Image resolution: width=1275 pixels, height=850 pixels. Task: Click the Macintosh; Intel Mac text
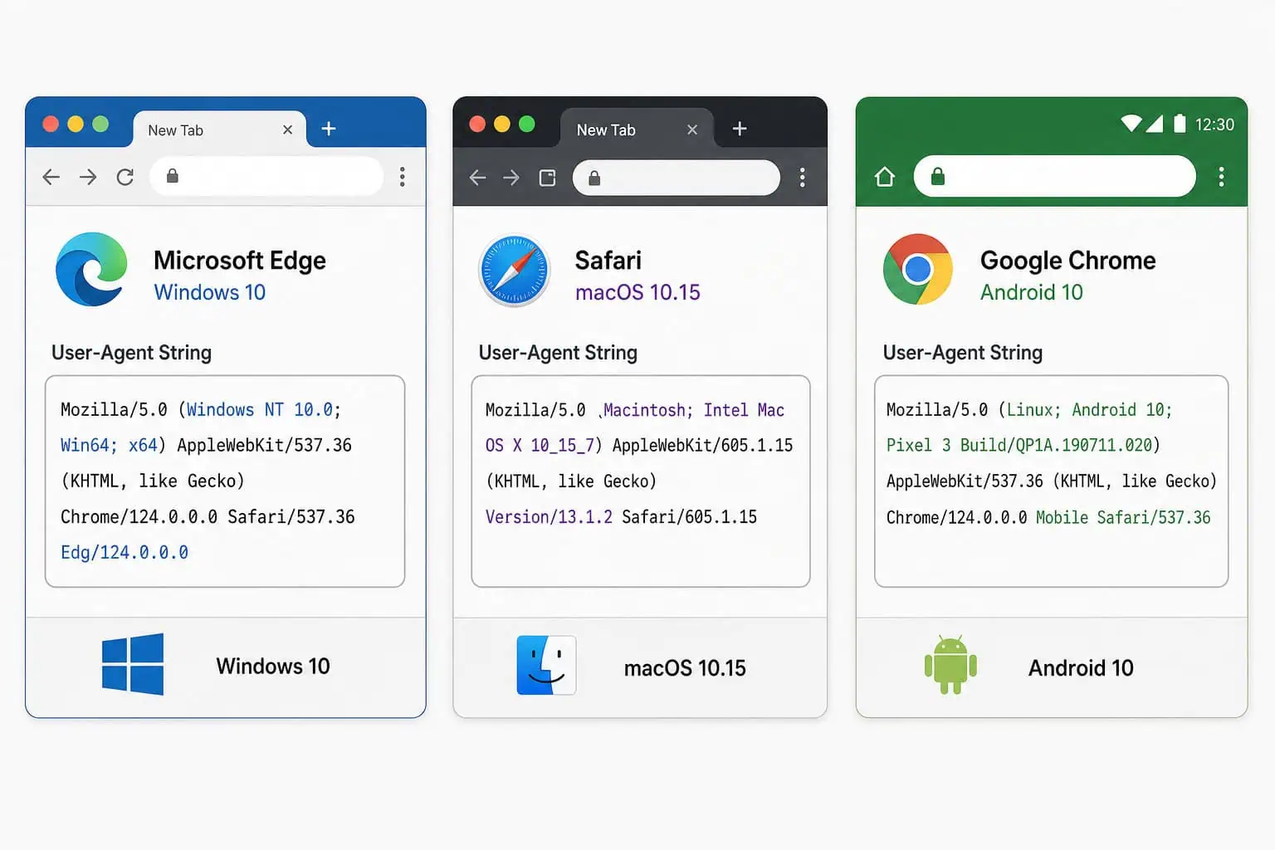tap(694, 410)
